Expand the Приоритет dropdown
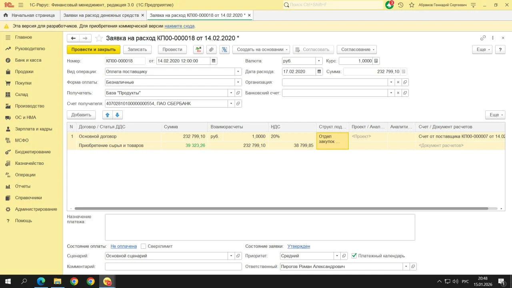Screen dimensions: 512x288 (x=337, y=256)
